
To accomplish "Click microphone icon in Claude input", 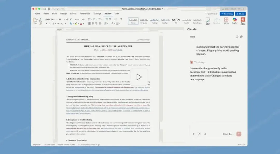I will pyautogui.click(x=205, y=134).
